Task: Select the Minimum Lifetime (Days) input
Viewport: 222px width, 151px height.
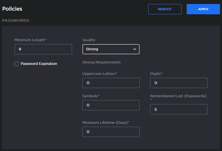Action: (x=111, y=132)
